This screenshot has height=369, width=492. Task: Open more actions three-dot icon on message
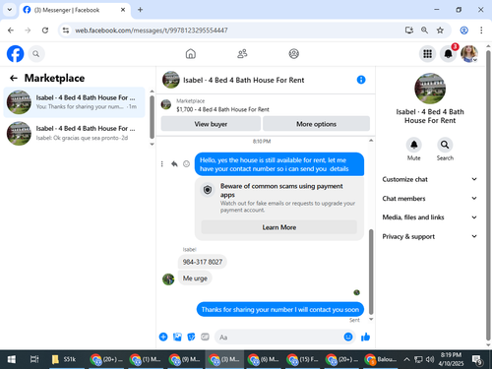click(x=161, y=163)
